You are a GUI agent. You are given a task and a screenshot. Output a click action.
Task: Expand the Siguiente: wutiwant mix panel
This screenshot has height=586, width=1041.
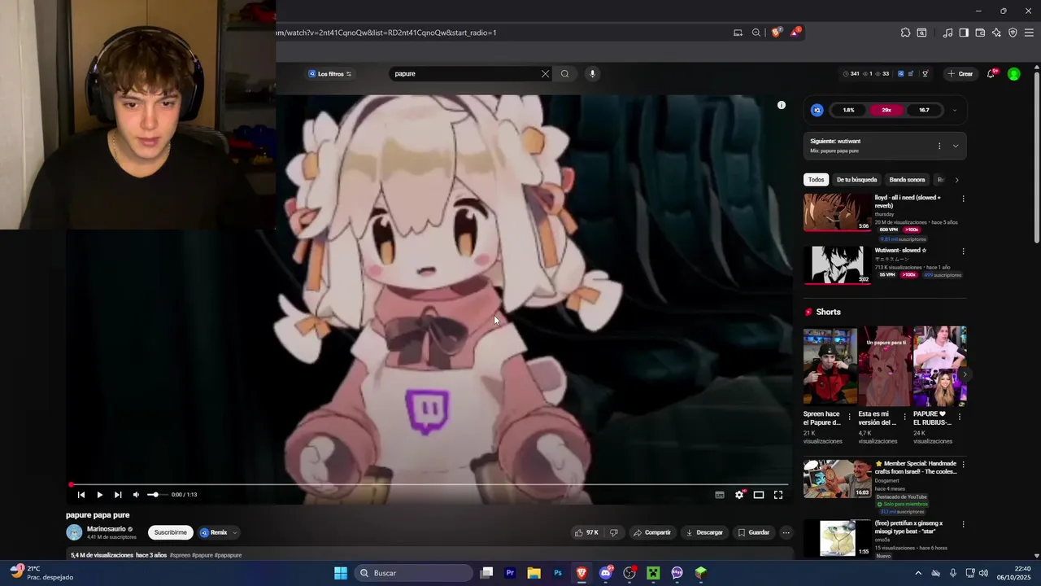click(x=956, y=146)
